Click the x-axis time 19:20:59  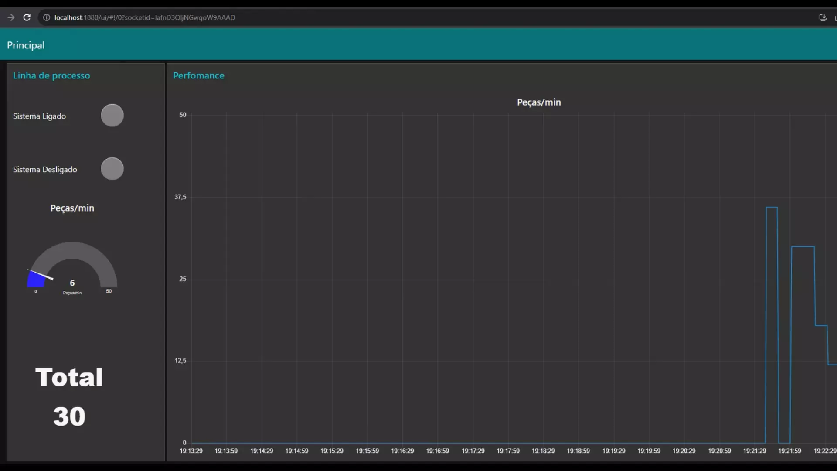719,451
